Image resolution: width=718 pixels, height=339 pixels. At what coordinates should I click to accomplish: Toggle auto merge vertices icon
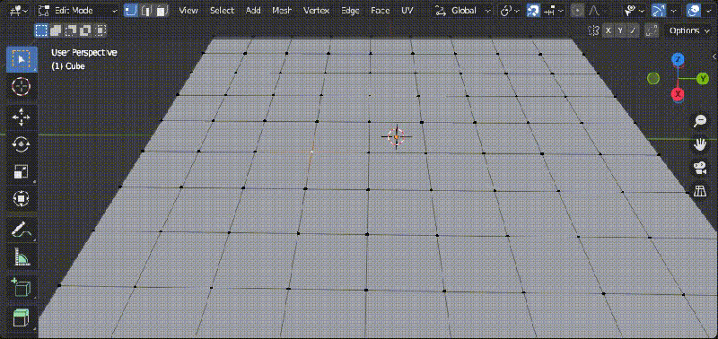pos(652,30)
